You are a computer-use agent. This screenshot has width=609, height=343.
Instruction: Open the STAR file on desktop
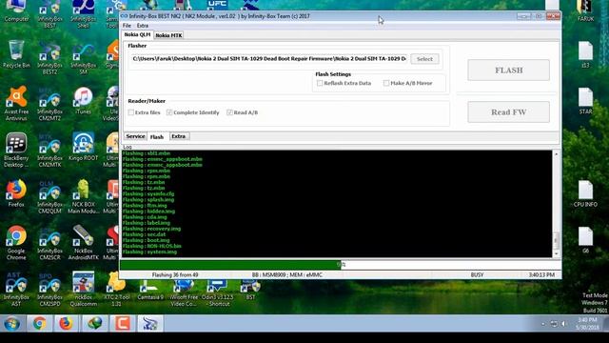(x=585, y=101)
